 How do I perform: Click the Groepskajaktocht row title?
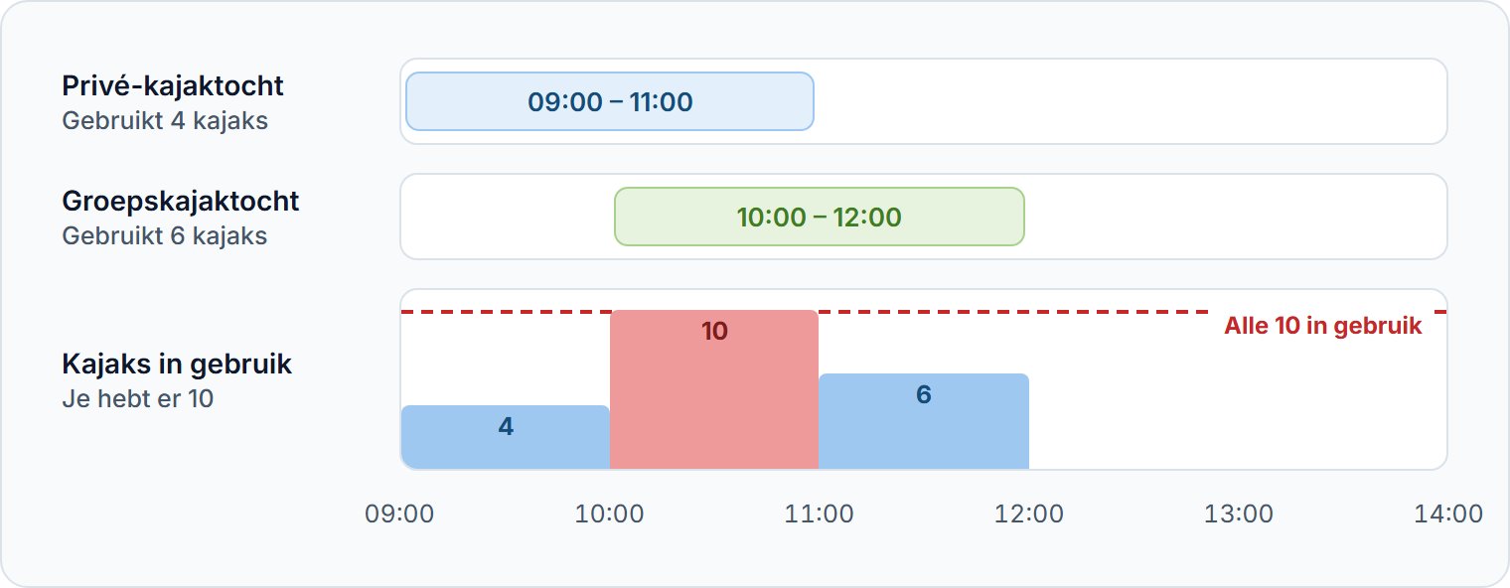[181, 202]
